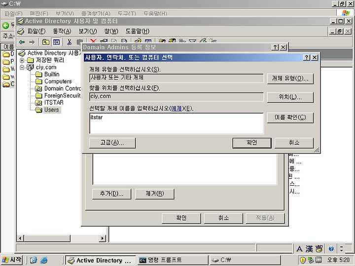
Task: Click the resize grip of the select-object dialog
Action: (317, 150)
